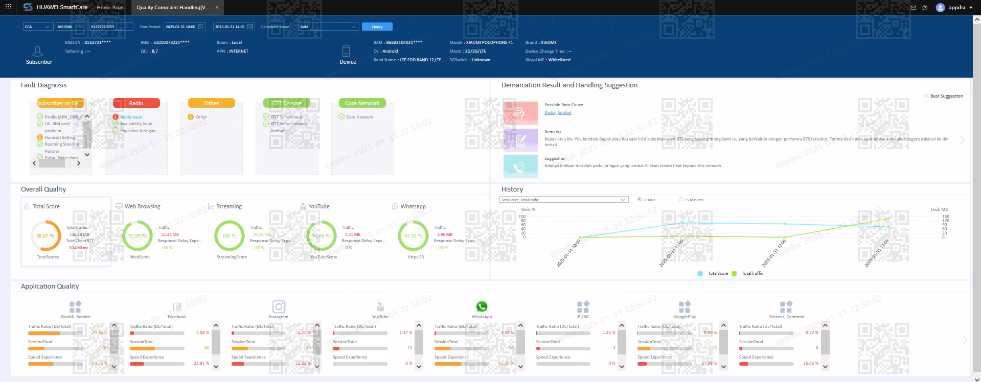
Task: Show next demarcation suggestion with right arrow
Action: [963, 140]
